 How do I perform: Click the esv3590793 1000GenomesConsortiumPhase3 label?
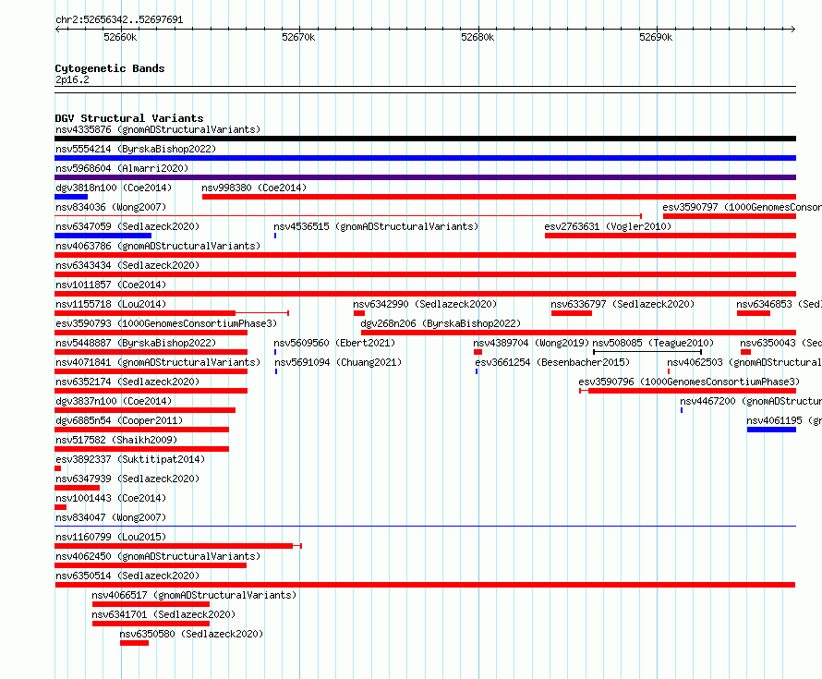pyautogui.click(x=166, y=323)
